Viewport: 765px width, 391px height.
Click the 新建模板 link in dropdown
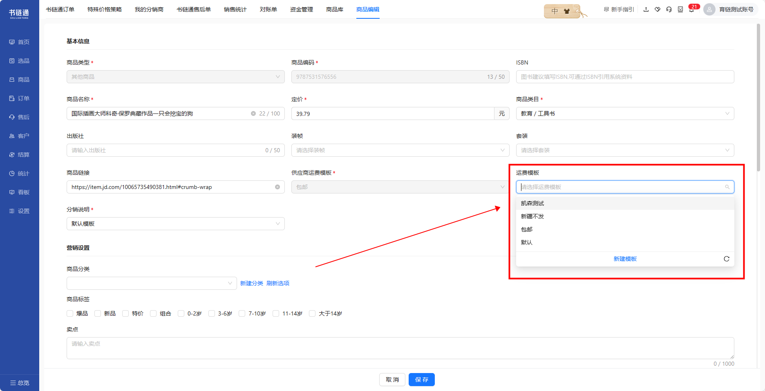625,259
